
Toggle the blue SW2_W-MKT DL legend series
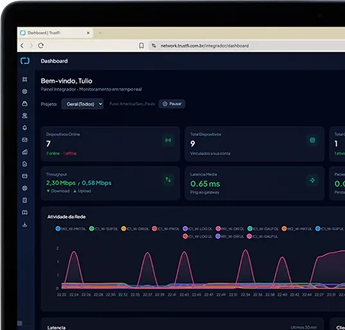click(x=71, y=229)
